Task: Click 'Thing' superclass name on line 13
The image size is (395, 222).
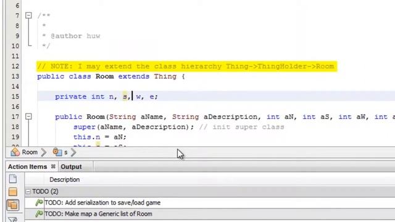Action: click(x=165, y=76)
